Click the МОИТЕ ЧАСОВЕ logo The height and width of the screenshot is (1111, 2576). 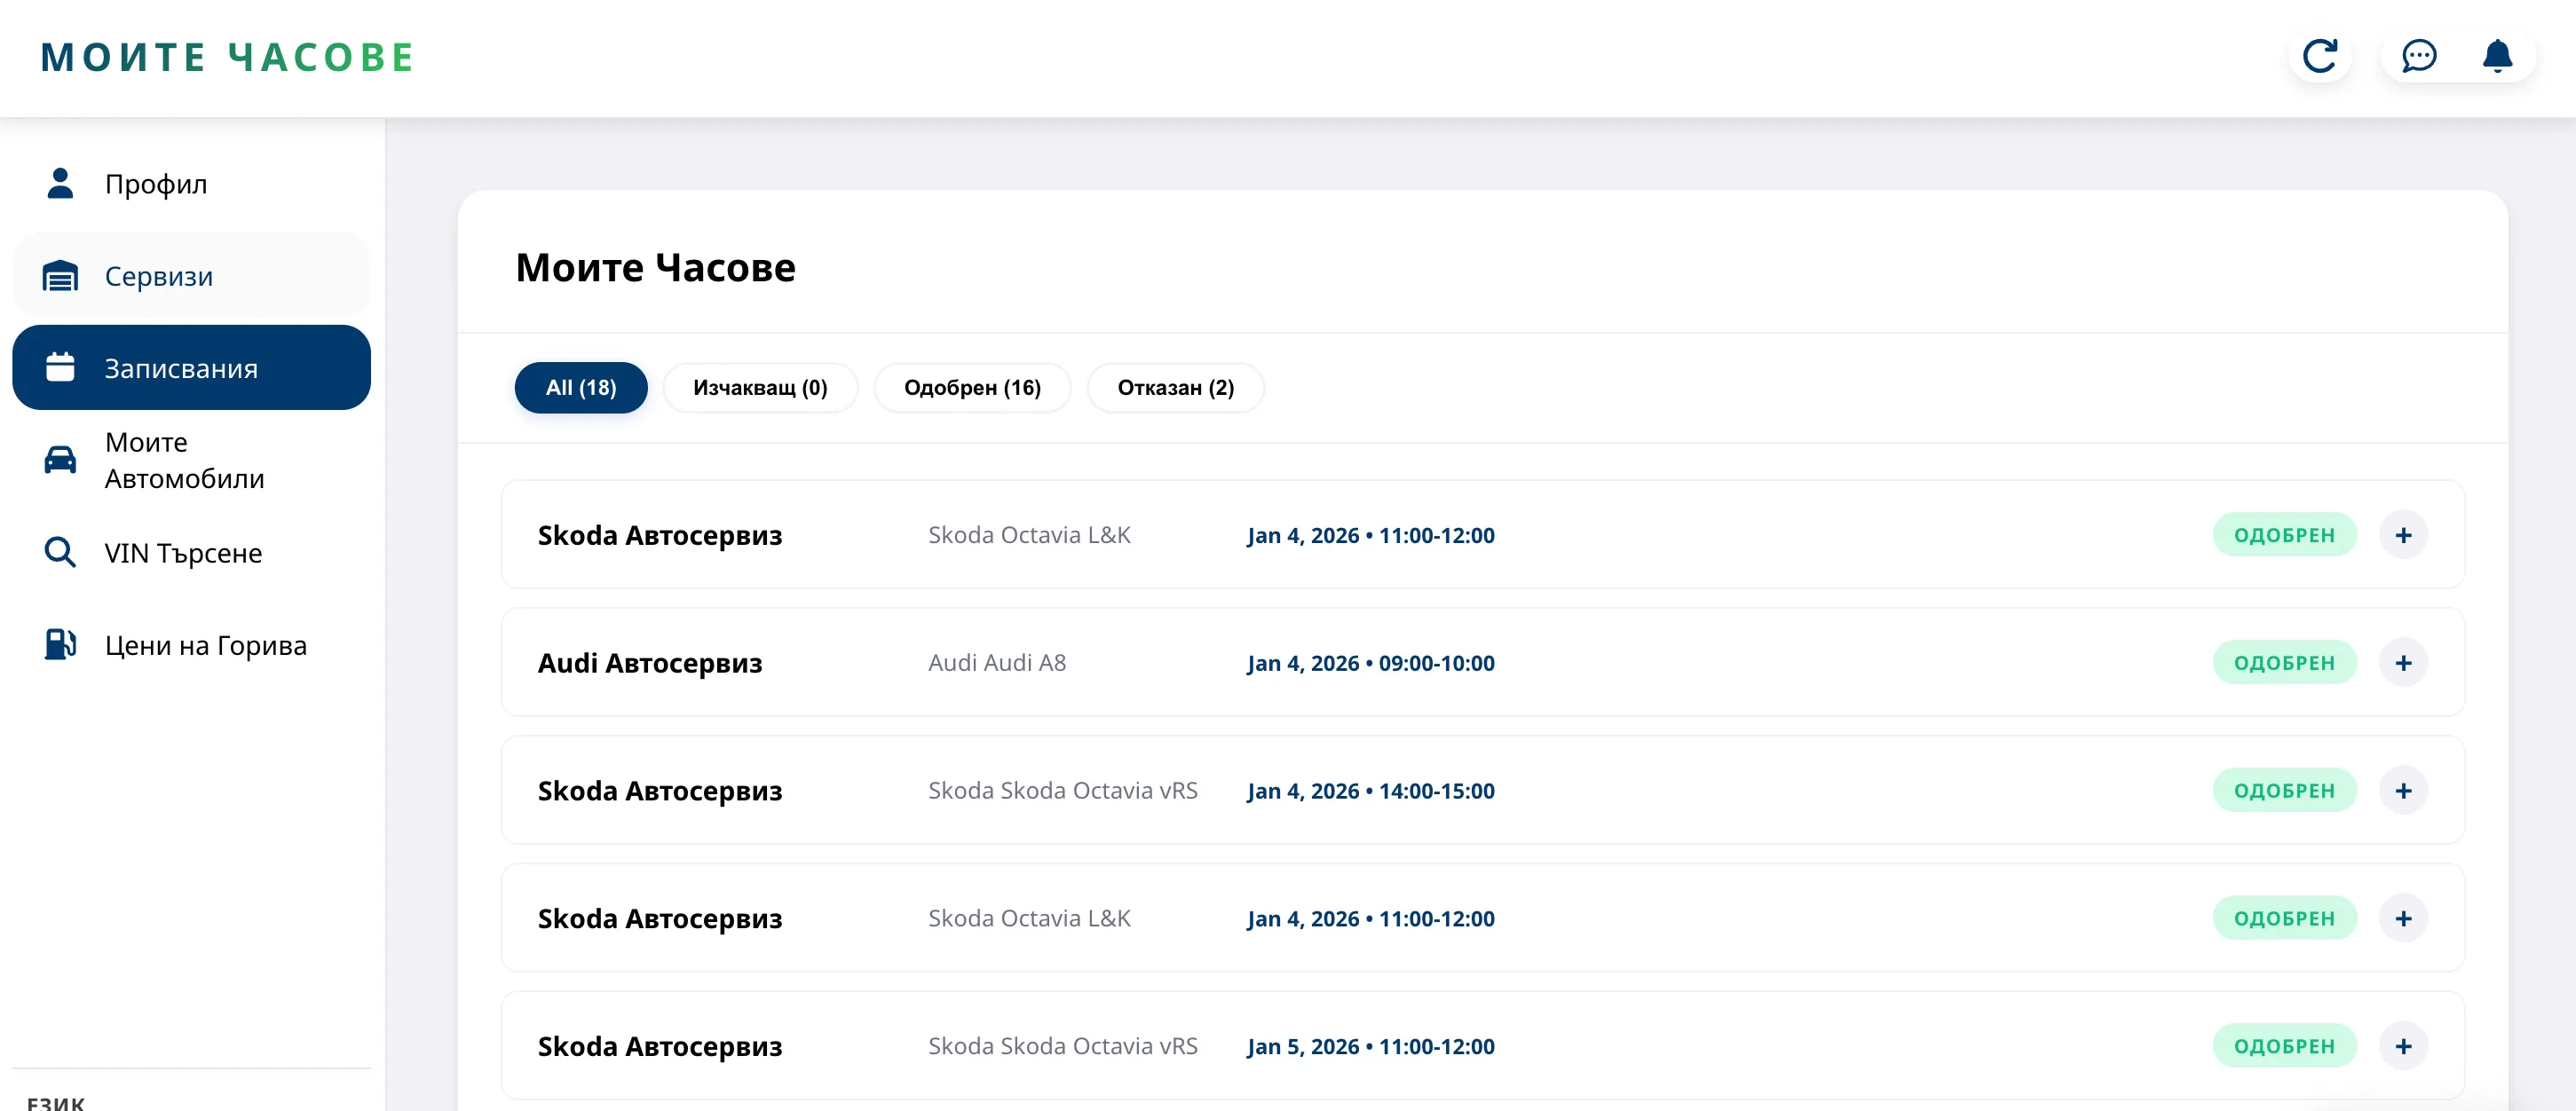[227, 57]
